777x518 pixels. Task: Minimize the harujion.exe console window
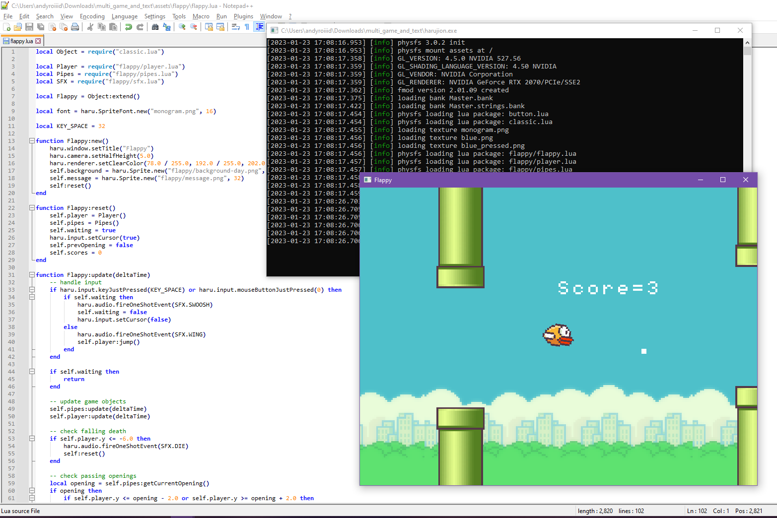tap(695, 30)
